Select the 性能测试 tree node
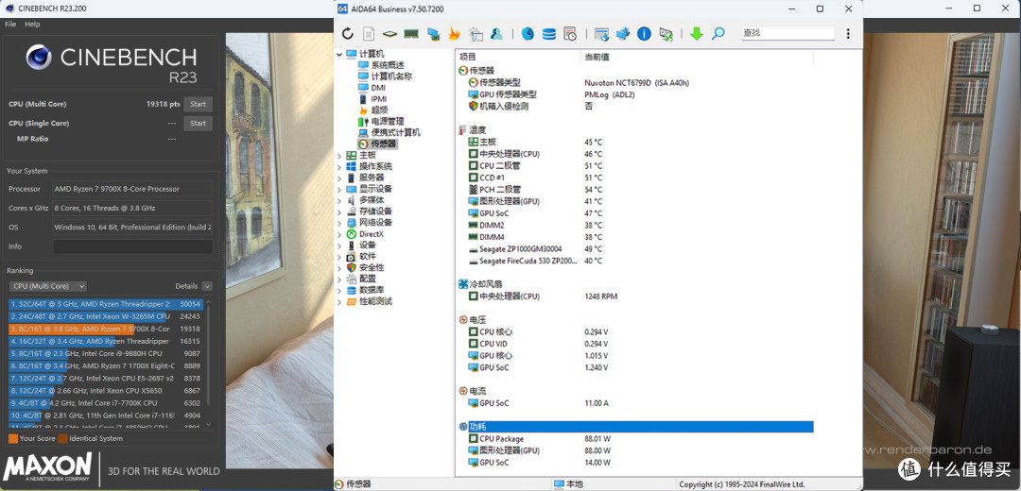This screenshot has width=1021, height=491. tap(375, 302)
